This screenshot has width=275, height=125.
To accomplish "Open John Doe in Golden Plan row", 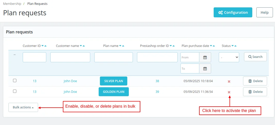I will pyautogui.click(x=70, y=92).
